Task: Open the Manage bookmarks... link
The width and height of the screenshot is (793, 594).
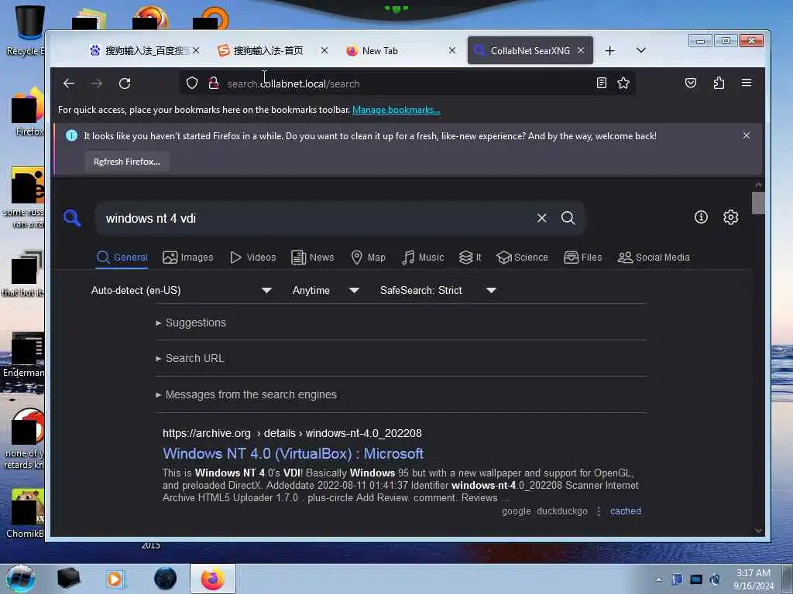Action: coord(396,110)
